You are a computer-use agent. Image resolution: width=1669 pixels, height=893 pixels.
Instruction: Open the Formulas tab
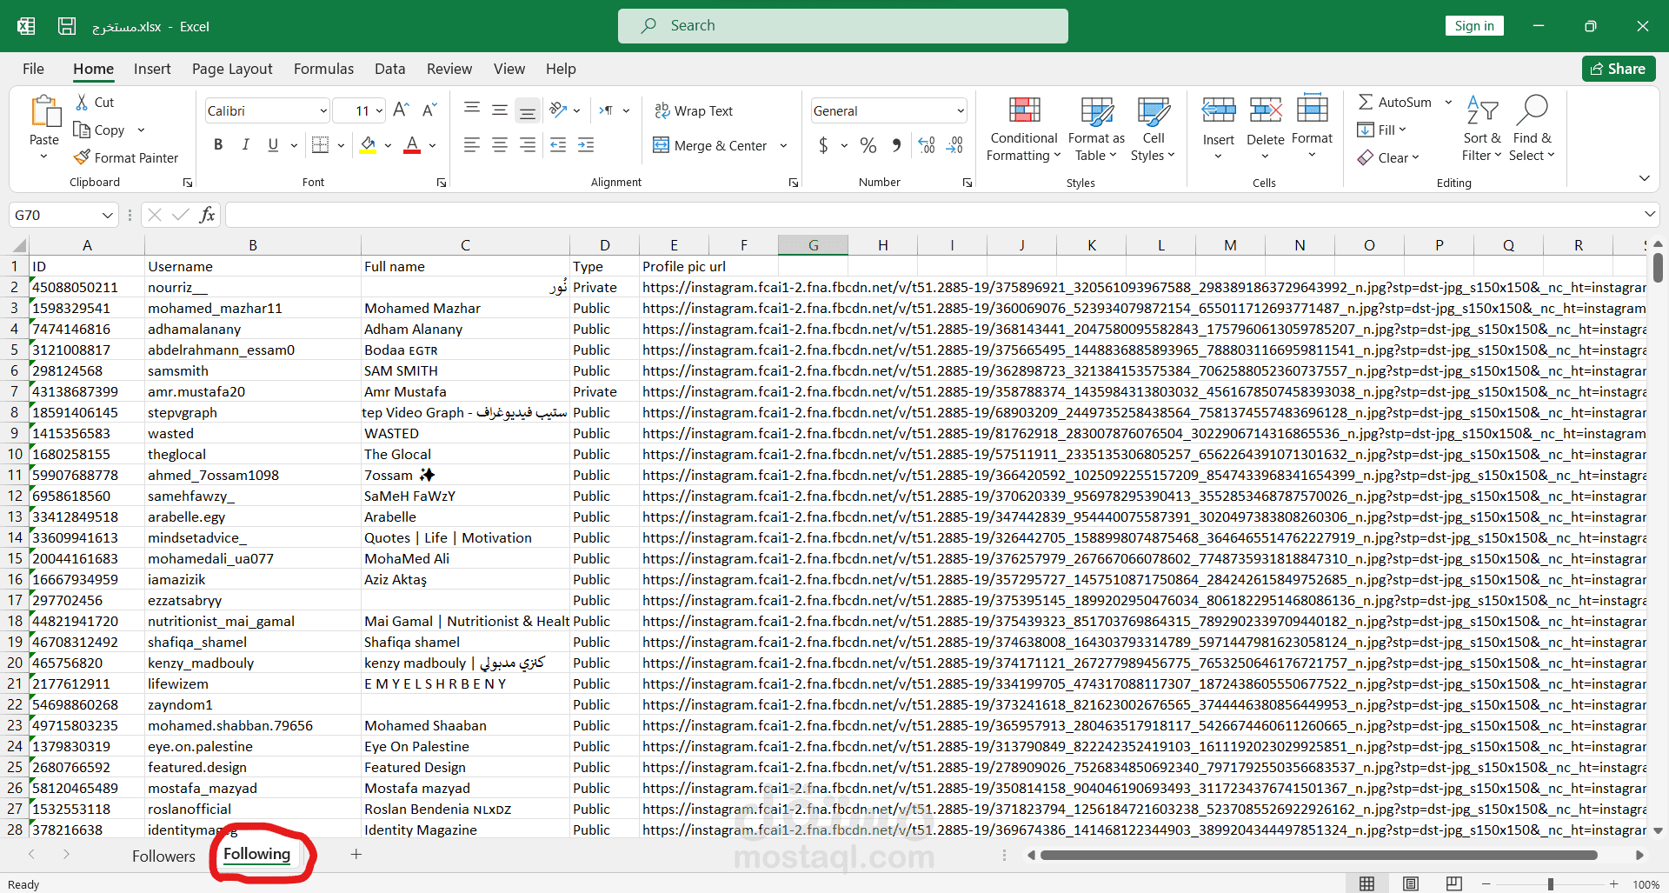coord(323,69)
